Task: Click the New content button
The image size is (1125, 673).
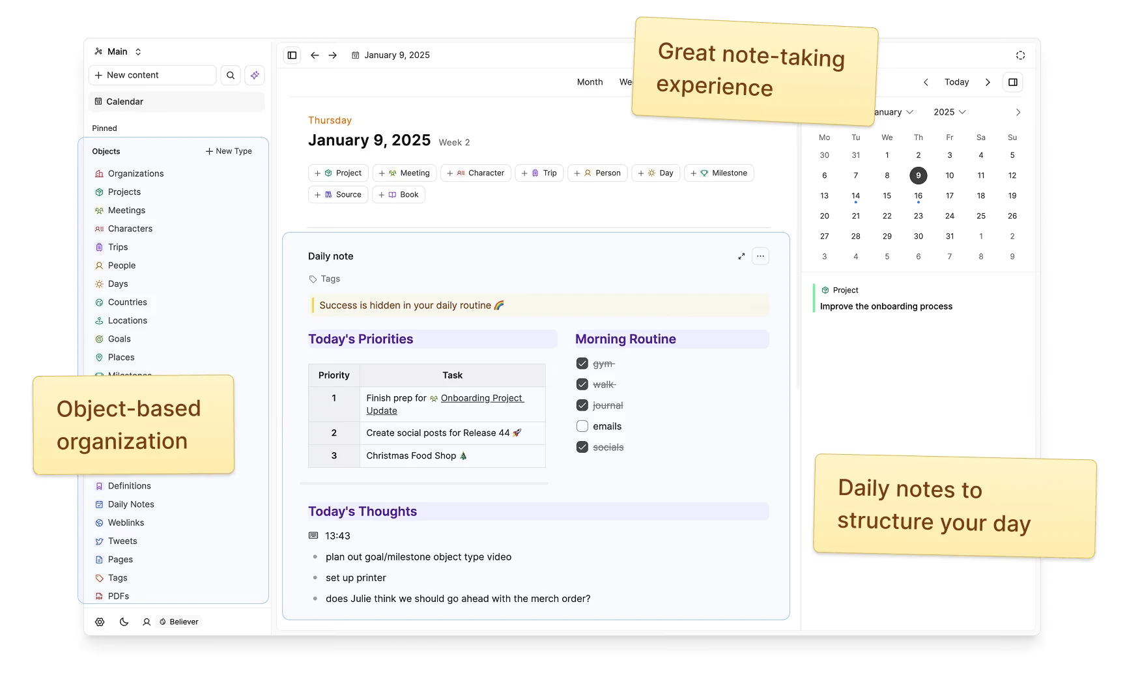Action: click(x=152, y=75)
